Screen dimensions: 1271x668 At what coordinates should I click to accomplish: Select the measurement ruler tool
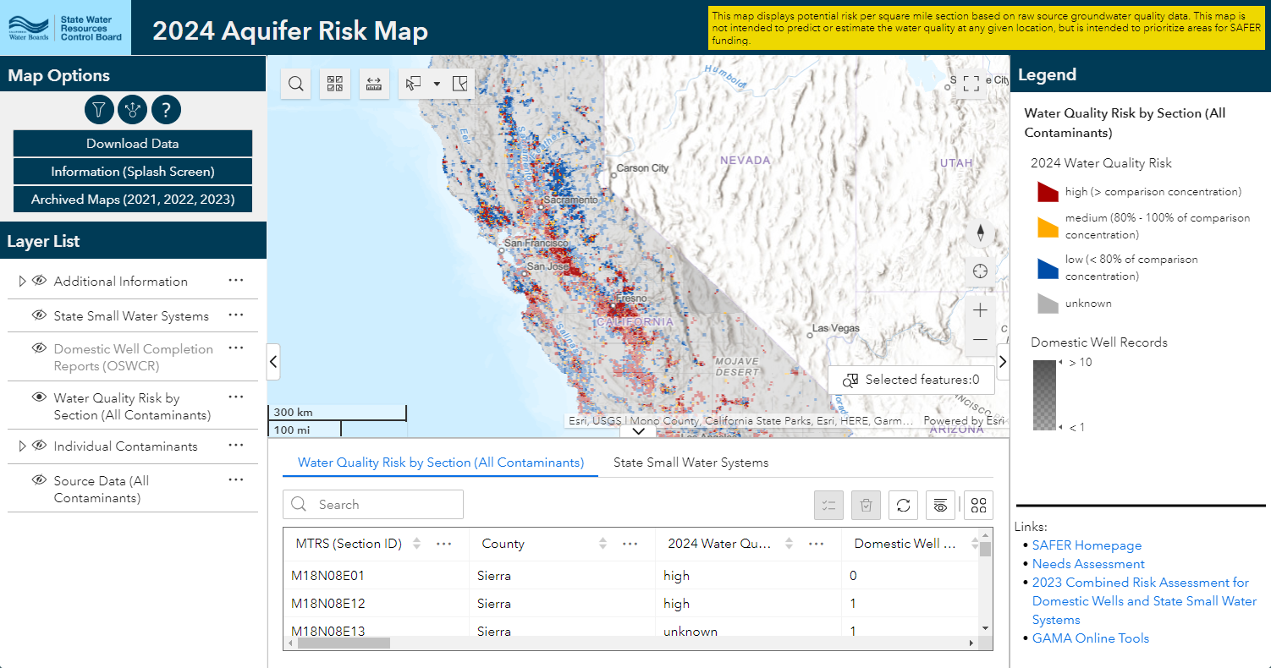tap(374, 84)
